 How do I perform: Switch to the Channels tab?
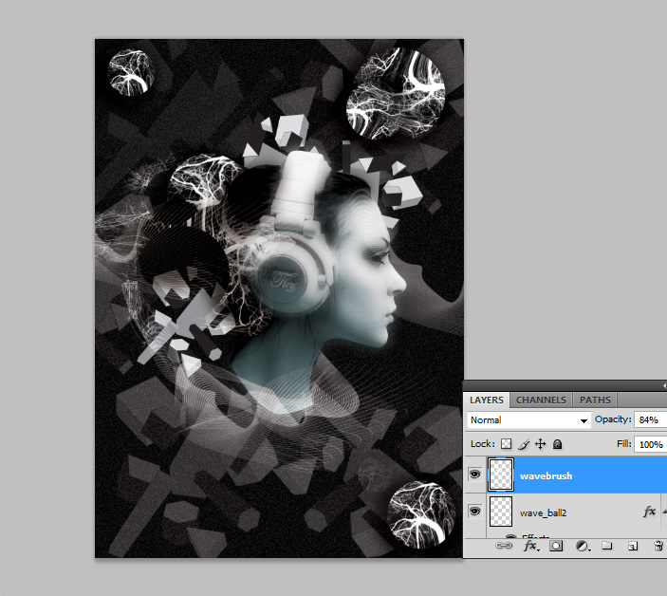pyautogui.click(x=542, y=400)
